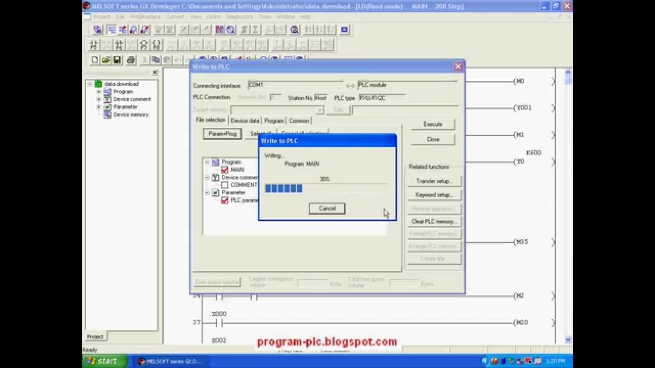Screen dimensions: 655x368
Task: Click Parameter icon in project tree
Action: pyautogui.click(x=108, y=107)
